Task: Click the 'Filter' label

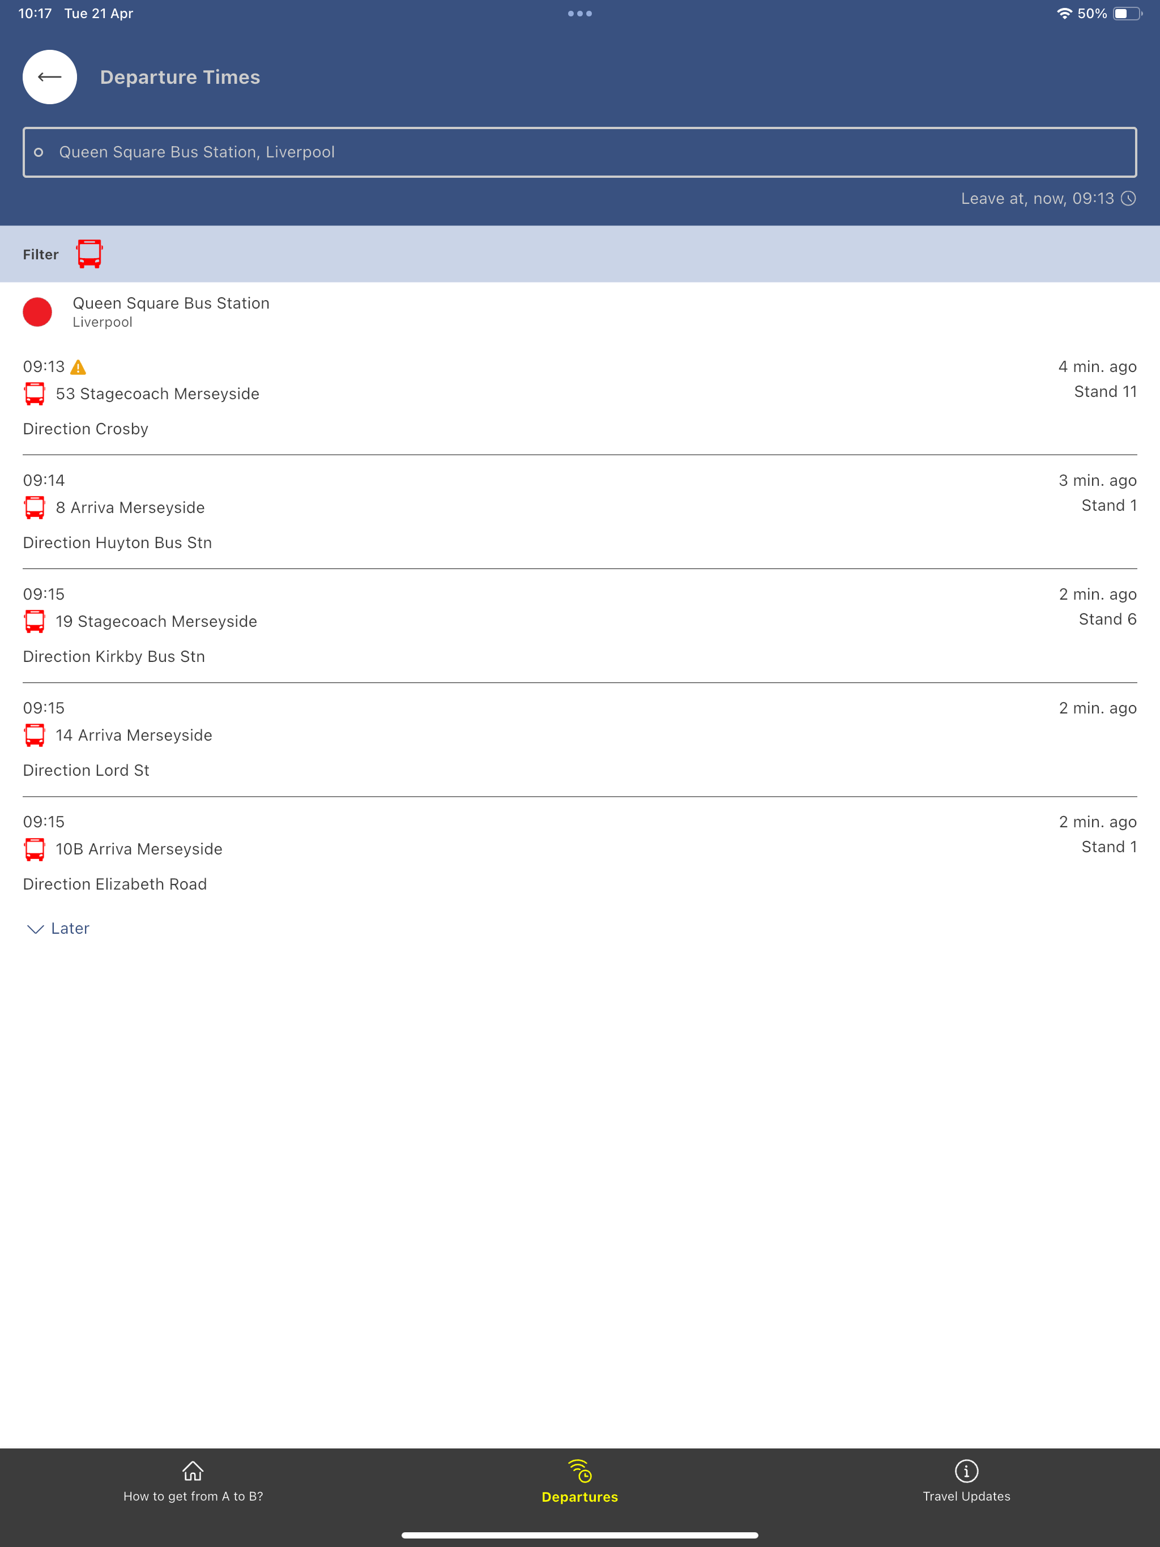Action: click(x=41, y=255)
